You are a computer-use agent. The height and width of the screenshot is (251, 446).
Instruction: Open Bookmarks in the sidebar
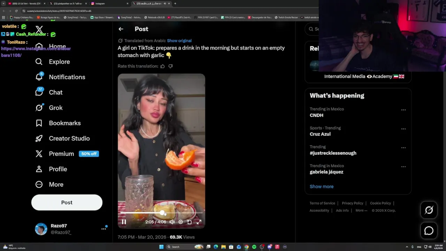coord(58,123)
